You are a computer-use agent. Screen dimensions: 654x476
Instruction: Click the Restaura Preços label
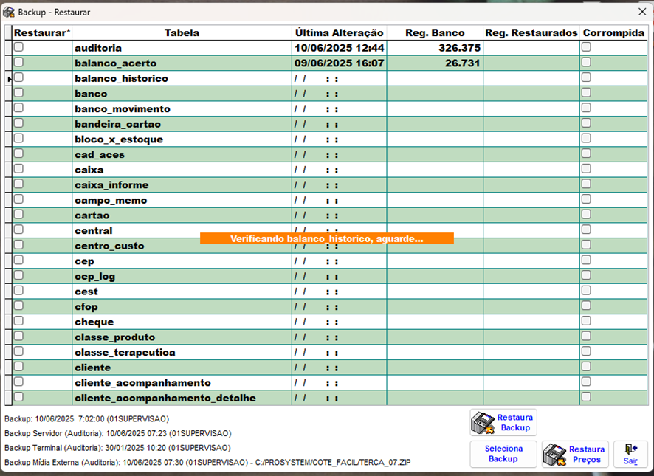pyautogui.click(x=587, y=455)
